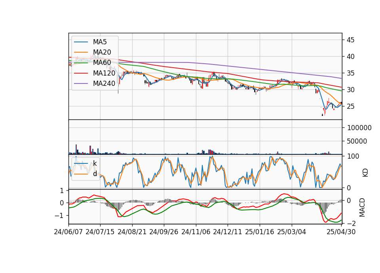
Task: Click the orange MA20 legend line sample
Action: pos(81,52)
